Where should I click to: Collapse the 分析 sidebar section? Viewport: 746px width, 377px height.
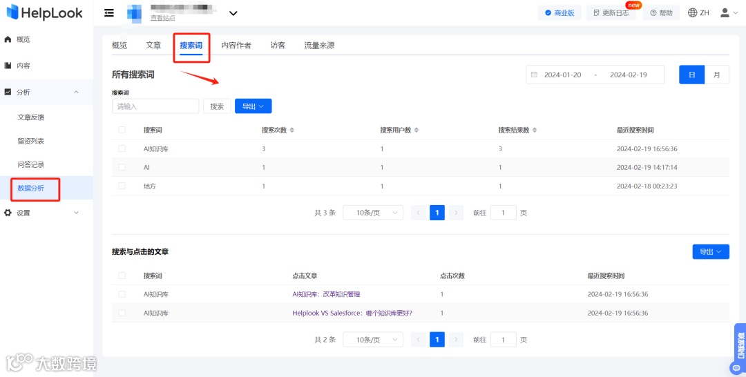[x=47, y=93]
